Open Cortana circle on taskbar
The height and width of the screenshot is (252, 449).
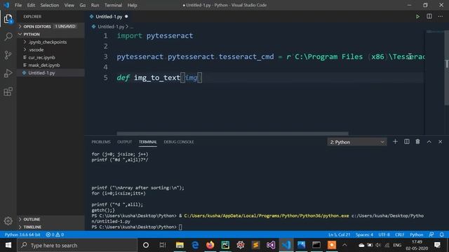[146, 245]
